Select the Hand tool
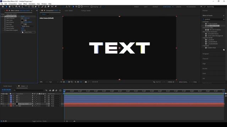 coord(10,7)
